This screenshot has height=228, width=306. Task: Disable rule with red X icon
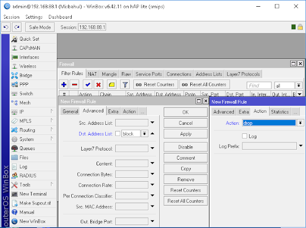point(98,85)
